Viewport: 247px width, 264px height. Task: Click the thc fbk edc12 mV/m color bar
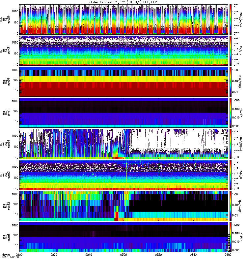tap(231, 206)
